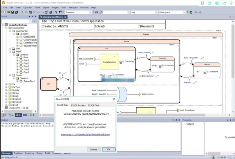
Task: Click the Properties toolbar icon
Action: [x=47, y=12]
